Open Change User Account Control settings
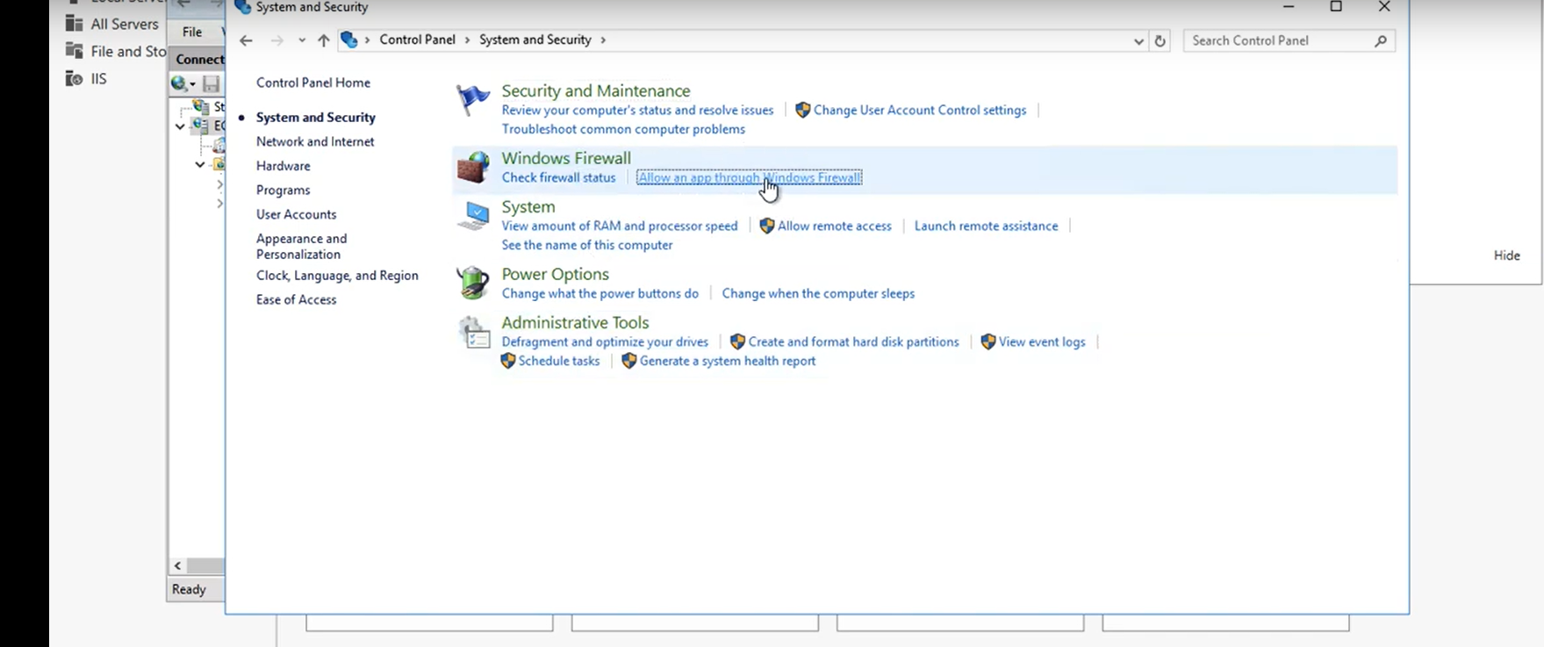 point(919,110)
